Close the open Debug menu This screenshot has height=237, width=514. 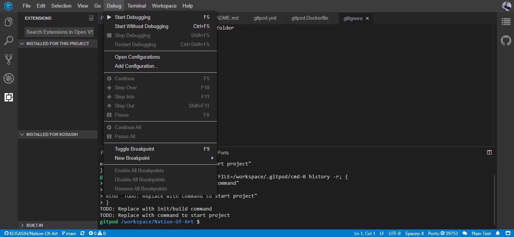point(114,6)
